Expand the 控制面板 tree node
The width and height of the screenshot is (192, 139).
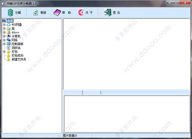pyautogui.click(x=4, y=44)
